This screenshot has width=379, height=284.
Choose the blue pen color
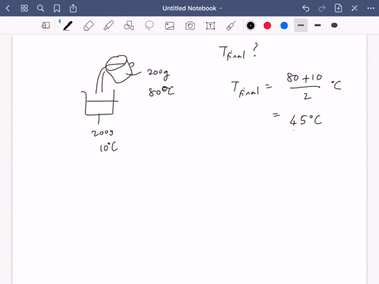click(x=284, y=25)
